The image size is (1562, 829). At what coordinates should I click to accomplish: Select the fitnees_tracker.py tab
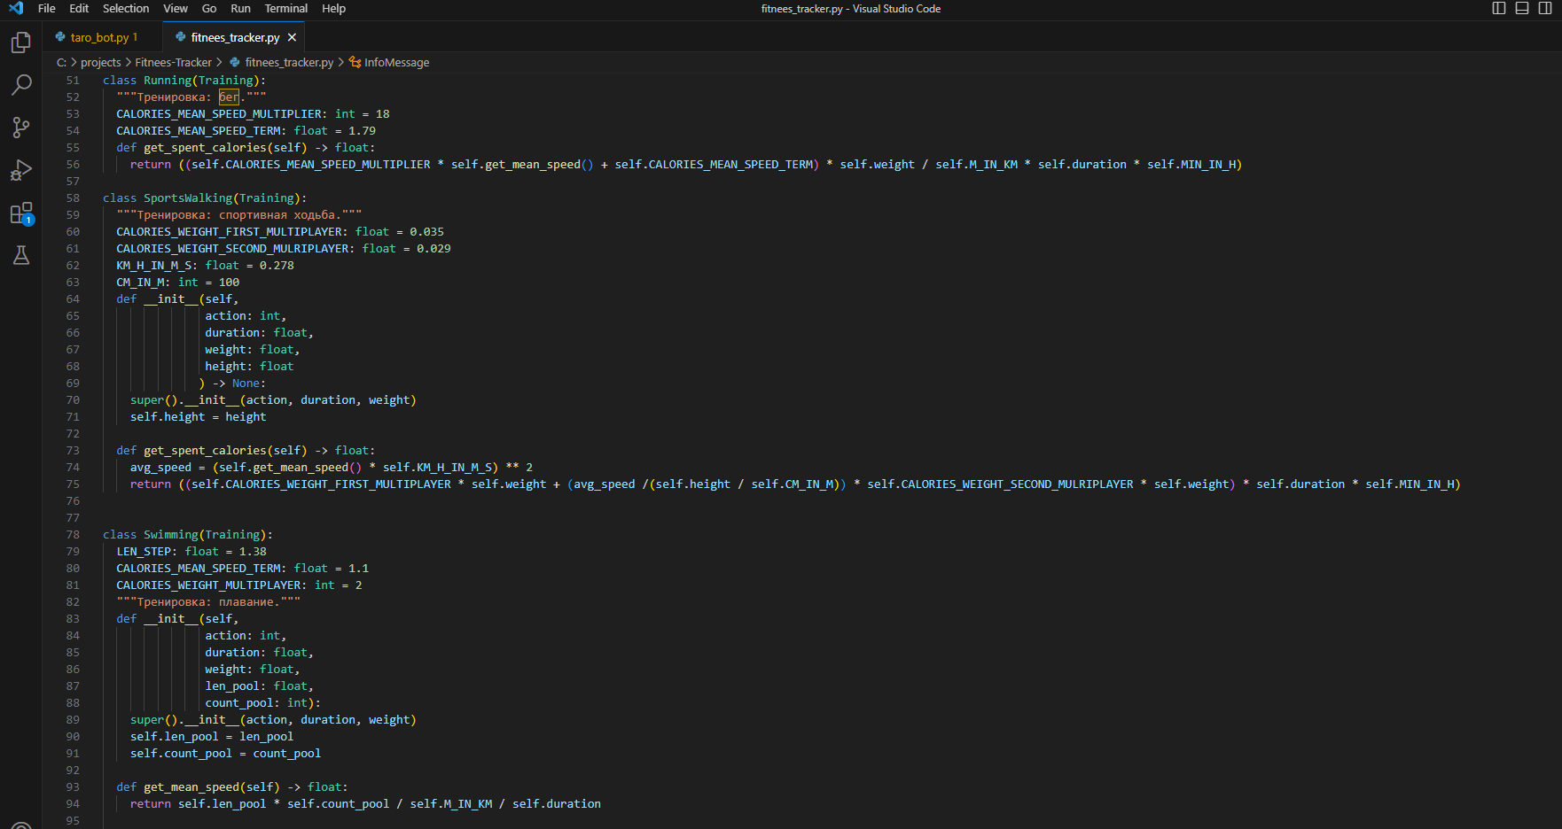(235, 37)
